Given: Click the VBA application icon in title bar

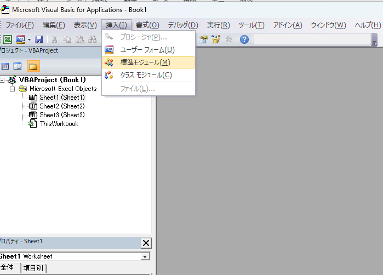Looking at the screenshot, I should [5, 9].
